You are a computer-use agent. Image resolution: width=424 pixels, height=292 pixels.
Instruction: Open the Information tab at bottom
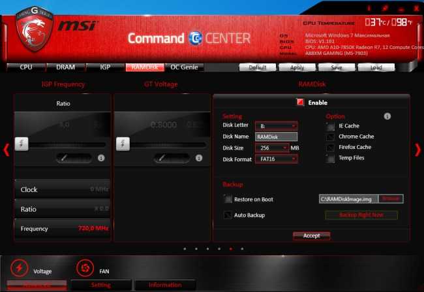click(165, 285)
